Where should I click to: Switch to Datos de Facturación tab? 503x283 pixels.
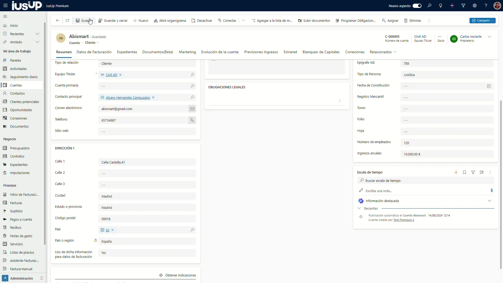(x=94, y=52)
